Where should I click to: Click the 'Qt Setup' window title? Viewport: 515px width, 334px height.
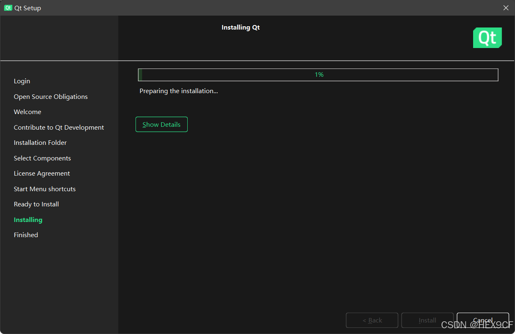click(28, 8)
